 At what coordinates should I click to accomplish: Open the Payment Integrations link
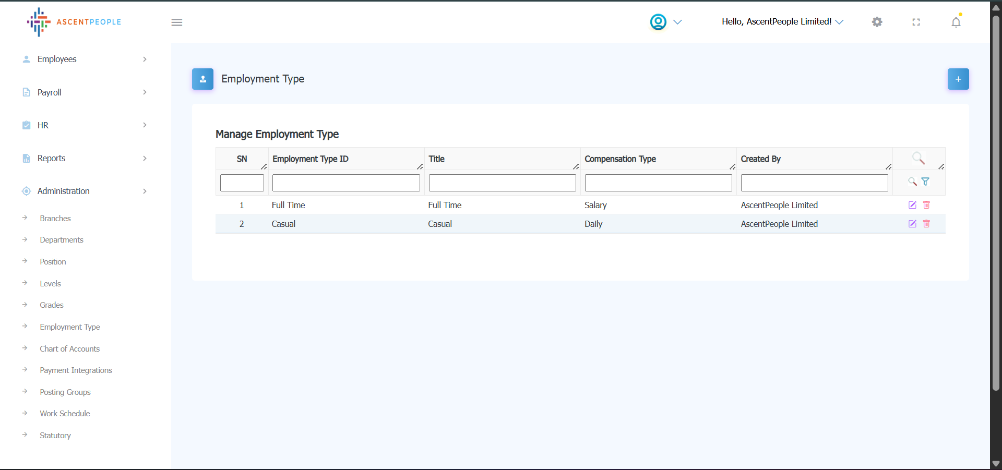click(76, 370)
